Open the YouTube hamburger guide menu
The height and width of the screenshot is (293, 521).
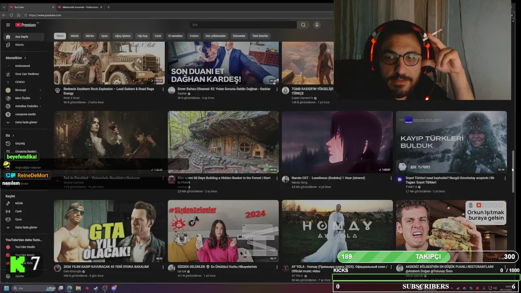8,25
